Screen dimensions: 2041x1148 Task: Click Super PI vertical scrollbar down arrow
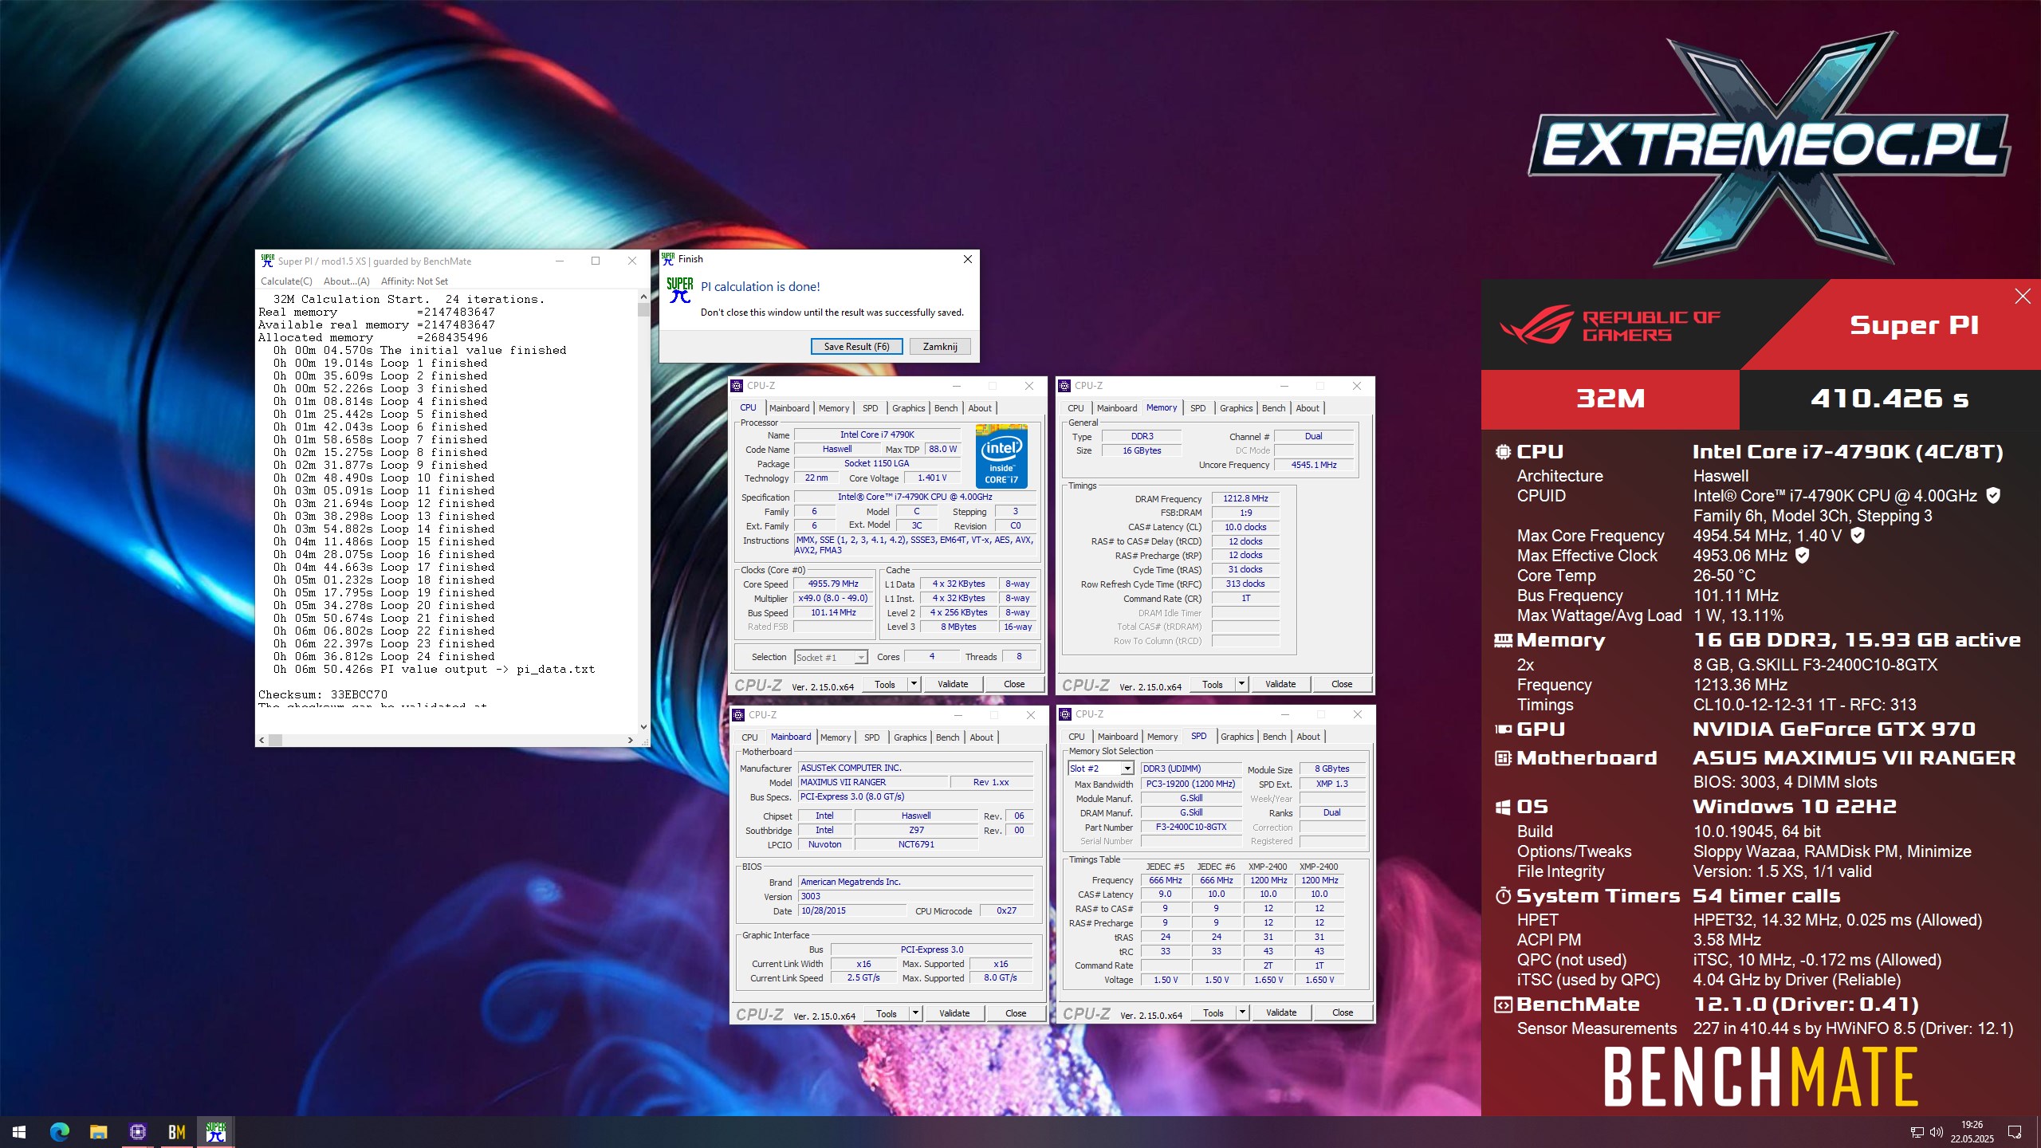(x=643, y=726)
